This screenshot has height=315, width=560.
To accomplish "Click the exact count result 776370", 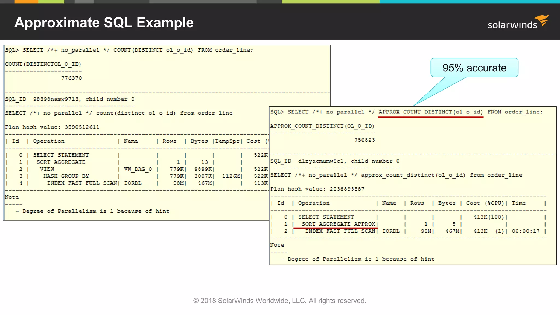I will point(71,78).
